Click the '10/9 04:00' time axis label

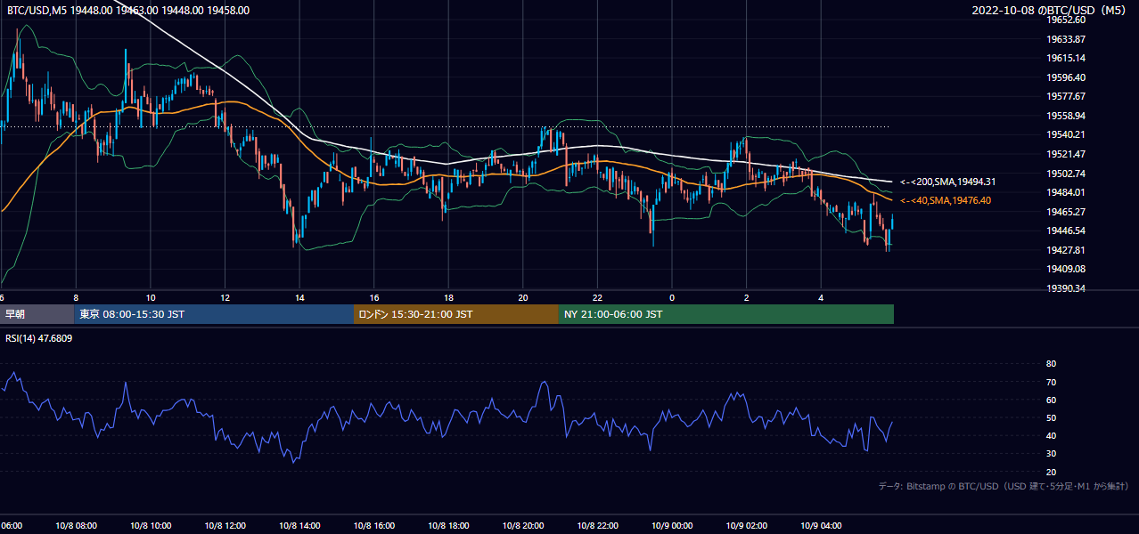click(821, 526)
